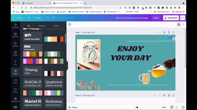Open the Text sidebar panel

[15, 63]
